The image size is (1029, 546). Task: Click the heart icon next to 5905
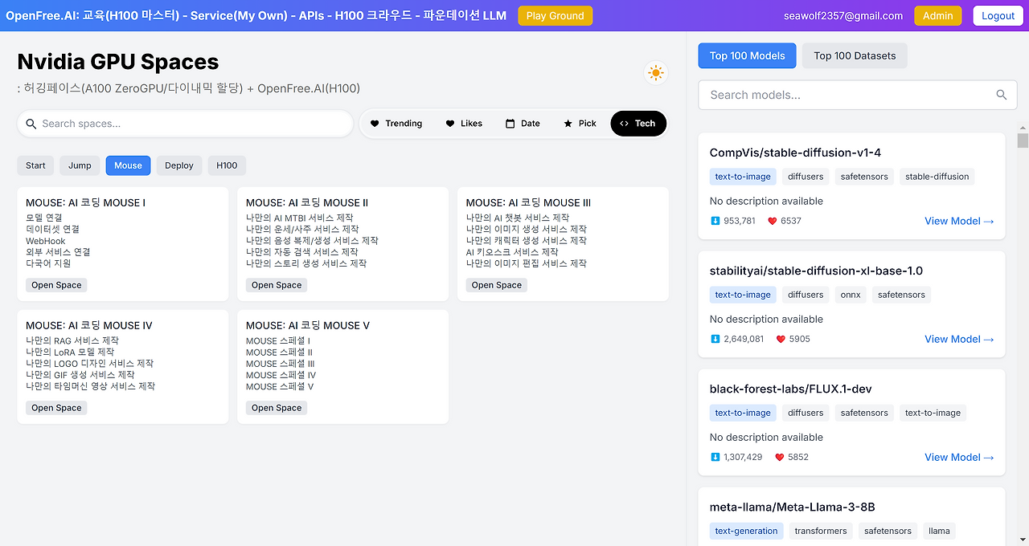781,339
